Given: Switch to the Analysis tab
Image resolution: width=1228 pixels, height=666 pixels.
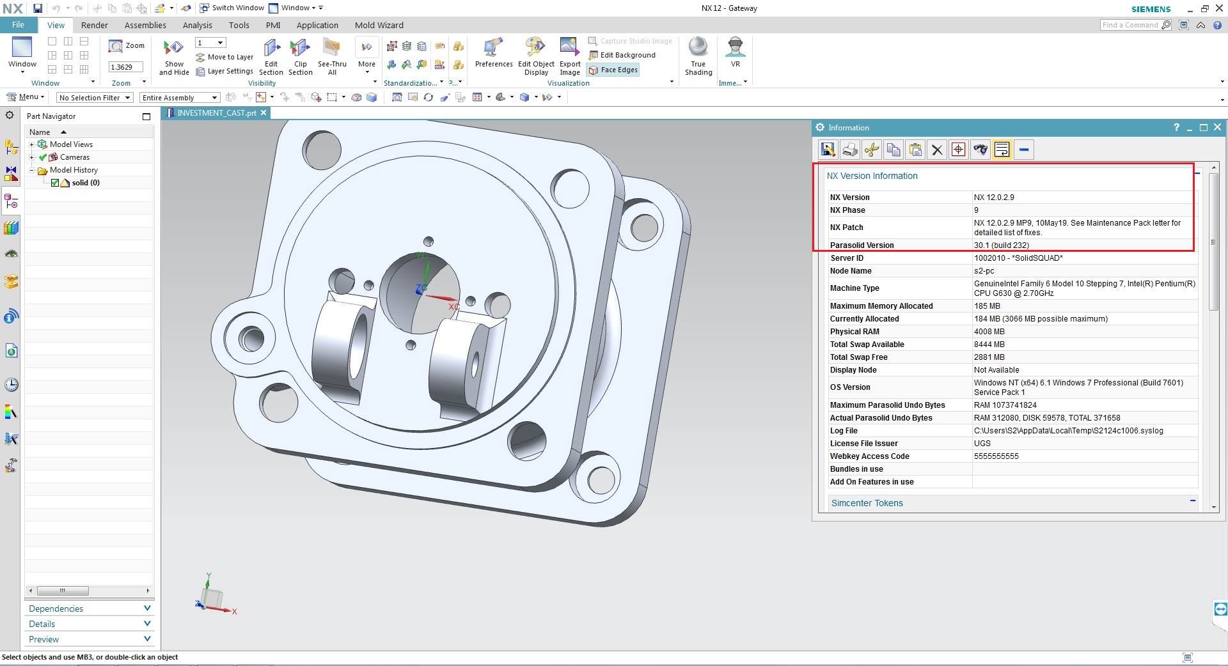Looking at the screenshot, I should coord(197,25).
